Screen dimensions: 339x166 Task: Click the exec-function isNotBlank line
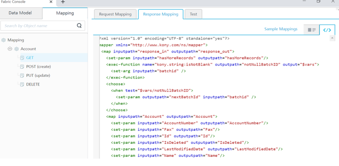tap(212, 64)
